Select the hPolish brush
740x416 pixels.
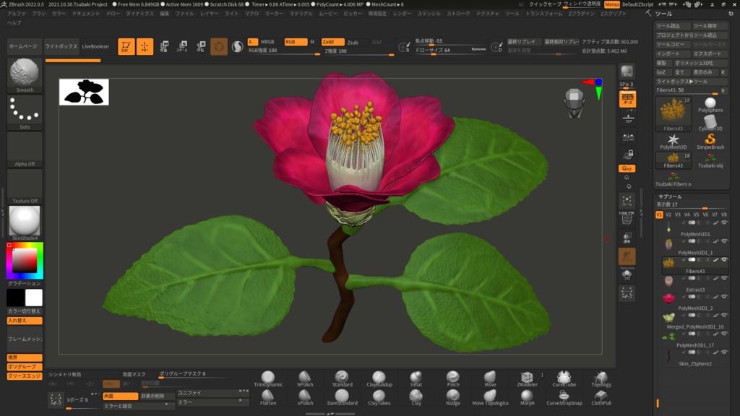pyautogui.click(x=305, y=378)
